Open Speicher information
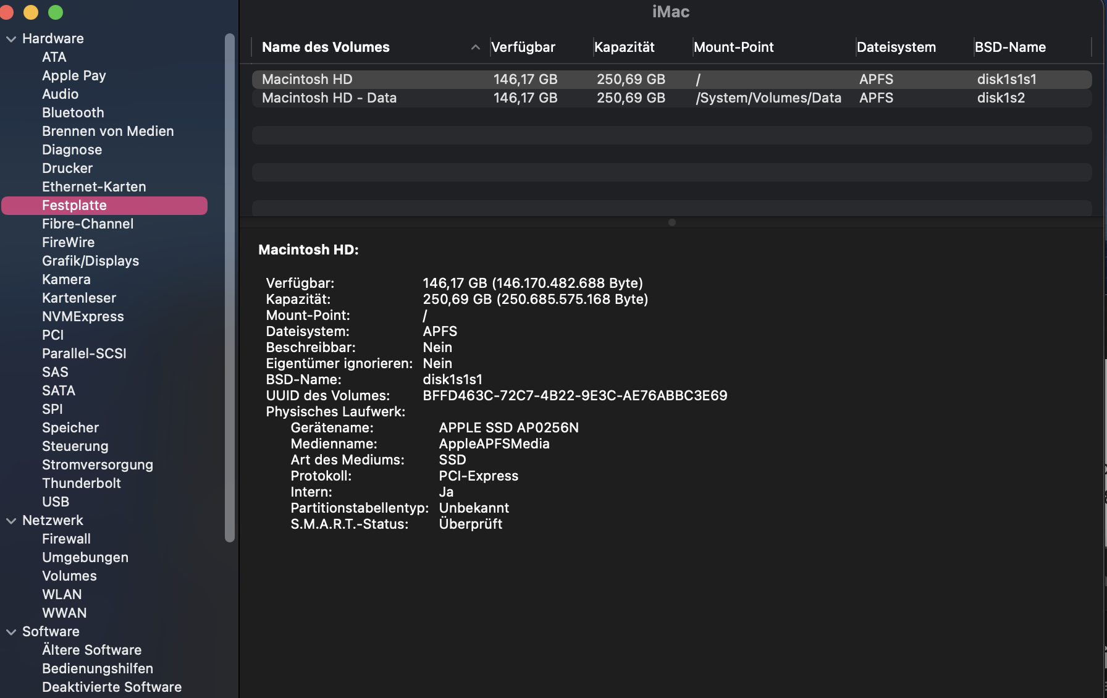 click(70, 427)
